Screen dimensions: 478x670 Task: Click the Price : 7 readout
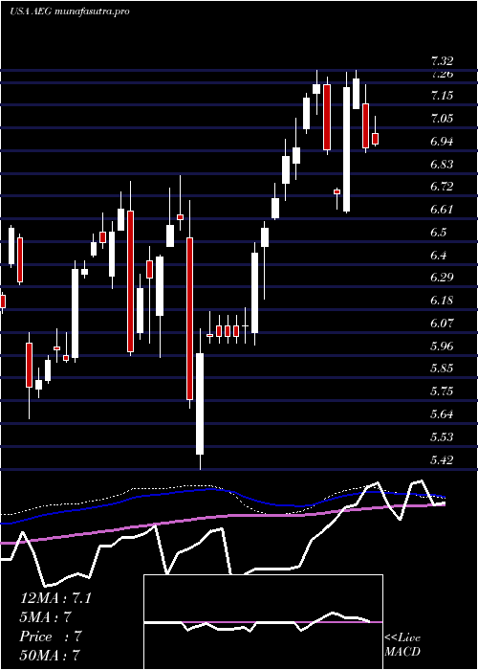(x=51, y=636)
